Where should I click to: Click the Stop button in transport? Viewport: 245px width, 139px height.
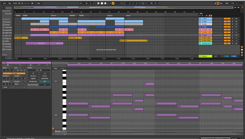pyautogui.click(x=102, y=3)
